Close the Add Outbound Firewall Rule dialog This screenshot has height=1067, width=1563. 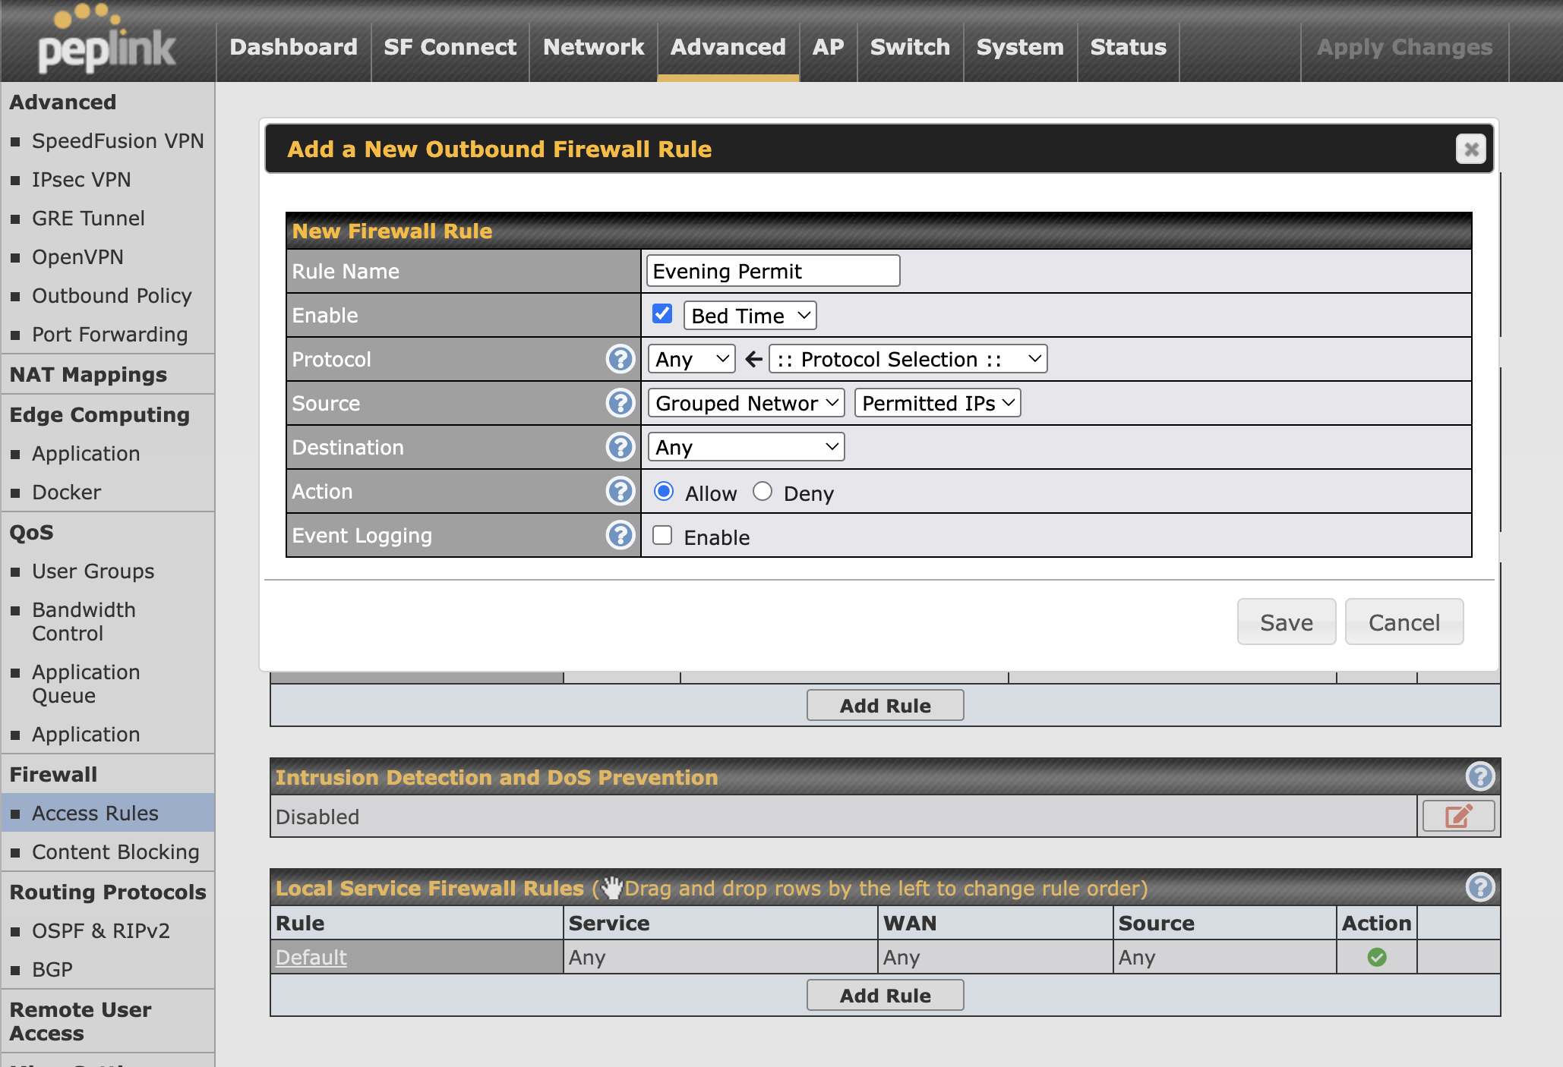click(1470, 149)
